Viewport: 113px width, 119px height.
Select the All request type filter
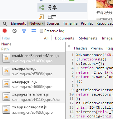[x=46, y=38]
